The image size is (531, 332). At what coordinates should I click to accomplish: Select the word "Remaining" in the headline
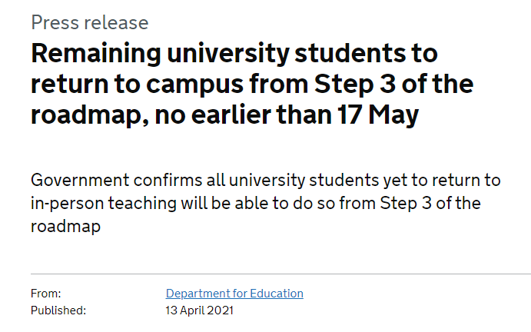click(97, 55)
